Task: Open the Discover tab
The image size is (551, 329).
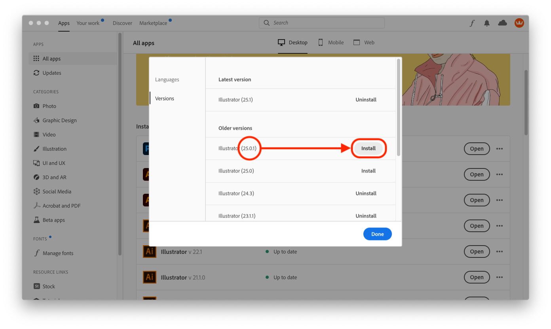Action: click(x=122, y=23)
